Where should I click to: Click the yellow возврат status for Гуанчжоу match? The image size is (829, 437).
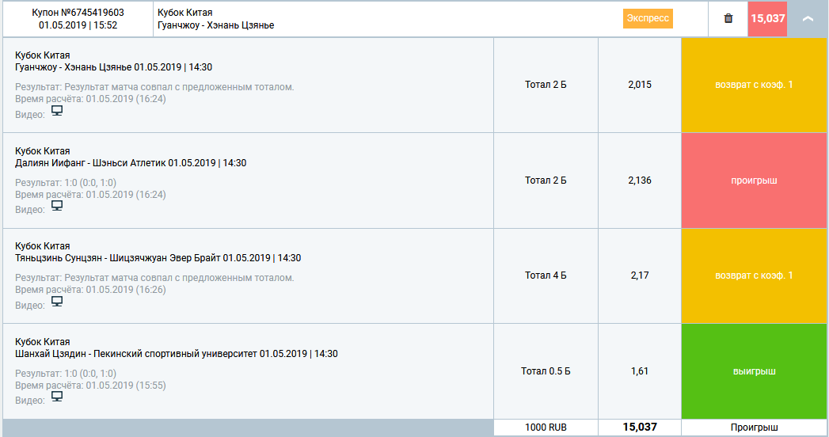[x=754, y=85]
